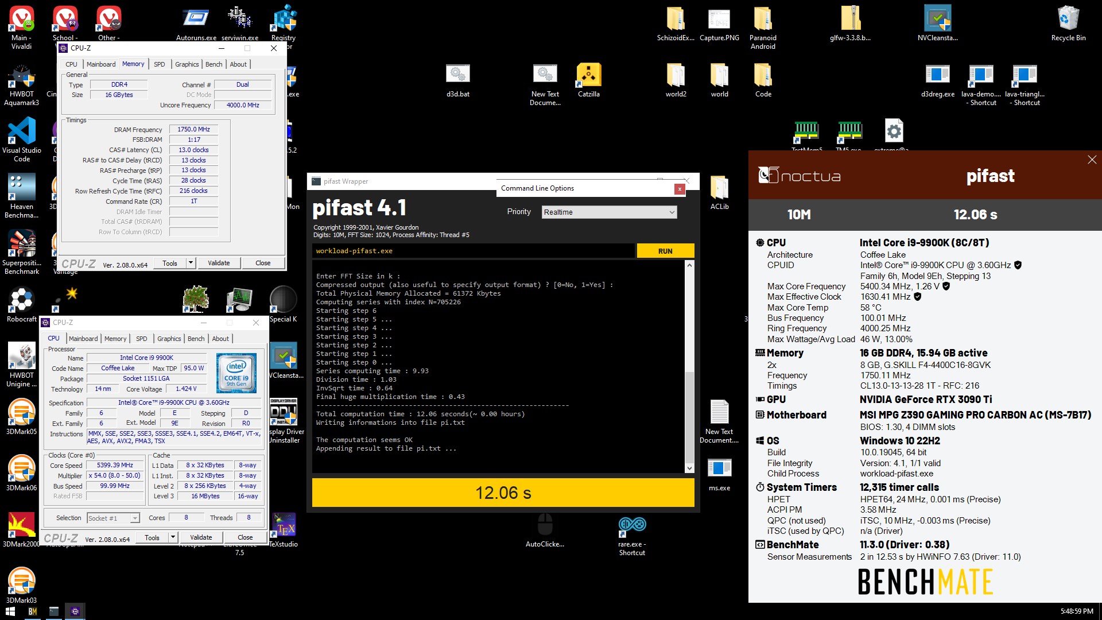The image size is (1102, 620).
Task: Open Windows Start menu
Action: (x=10, y=611)
